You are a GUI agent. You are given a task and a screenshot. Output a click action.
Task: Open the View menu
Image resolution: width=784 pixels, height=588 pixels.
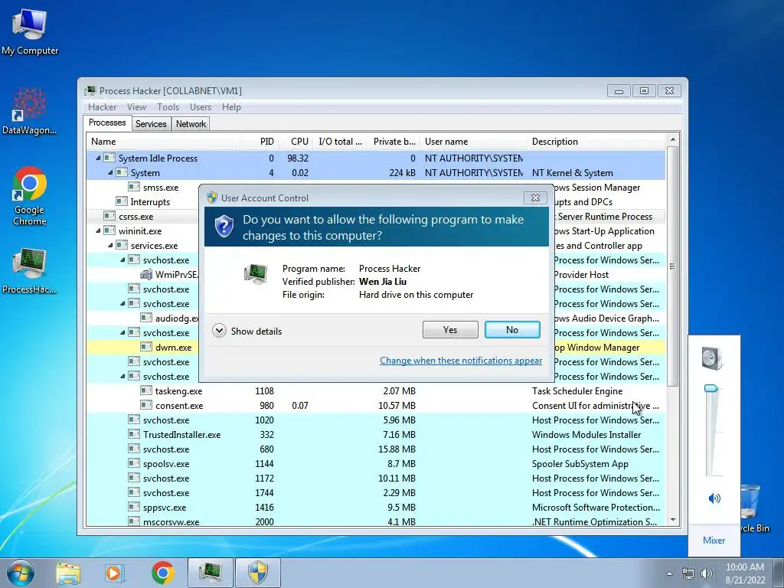tap(136, 107)
